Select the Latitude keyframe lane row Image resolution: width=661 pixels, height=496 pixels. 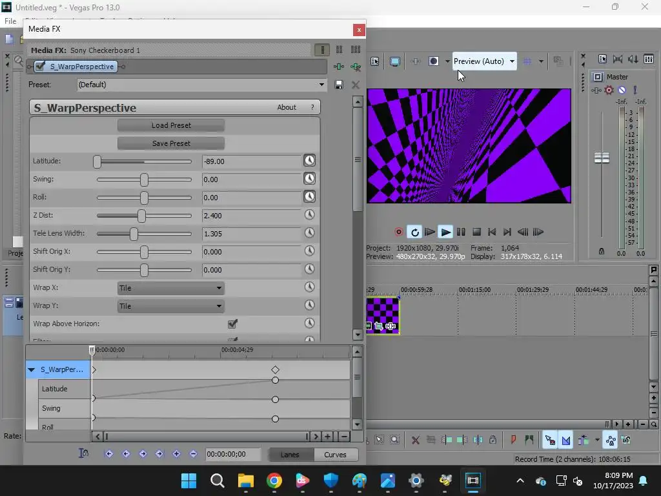pyautogui.click(x=64, y=389)
